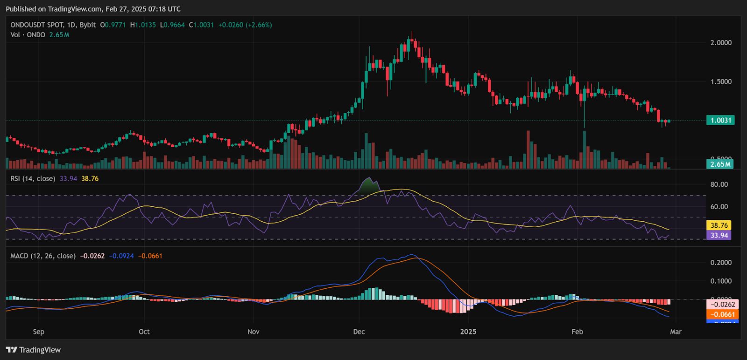Click the 2025 label on the time axis
Viewport: 747px width, 360px height.
[468, 332]
